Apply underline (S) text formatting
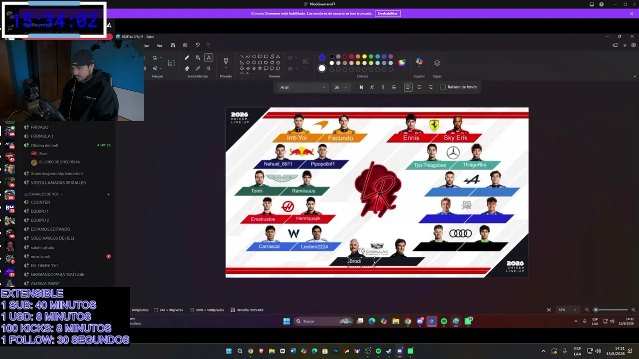 click(383, 87)
